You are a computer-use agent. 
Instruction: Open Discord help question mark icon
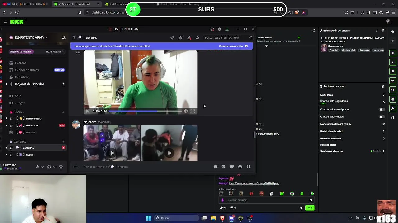click(220, 29)
